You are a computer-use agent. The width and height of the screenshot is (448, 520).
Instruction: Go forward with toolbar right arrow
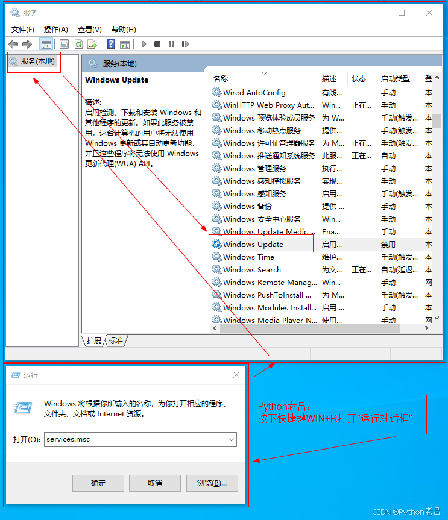(x=27, y=44)
